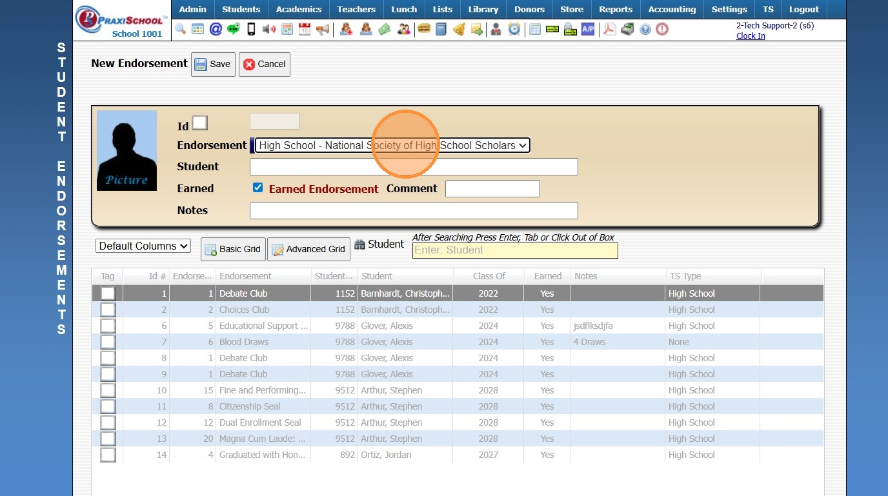The width and height of the screenshot is (888, 496).
Task: Click the Clock In link
Action: (x=751, y=36)
